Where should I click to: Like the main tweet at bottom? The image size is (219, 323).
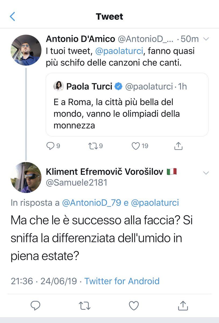tap(134, 306)
